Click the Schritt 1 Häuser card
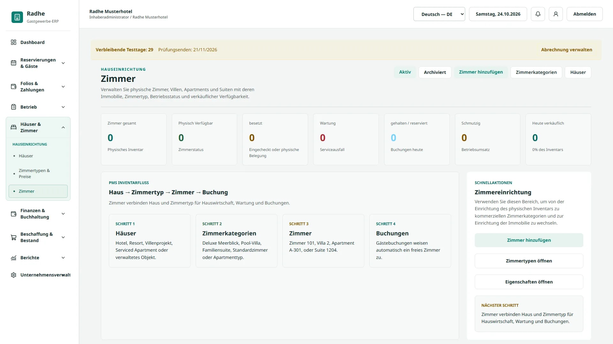 (150, 241)
